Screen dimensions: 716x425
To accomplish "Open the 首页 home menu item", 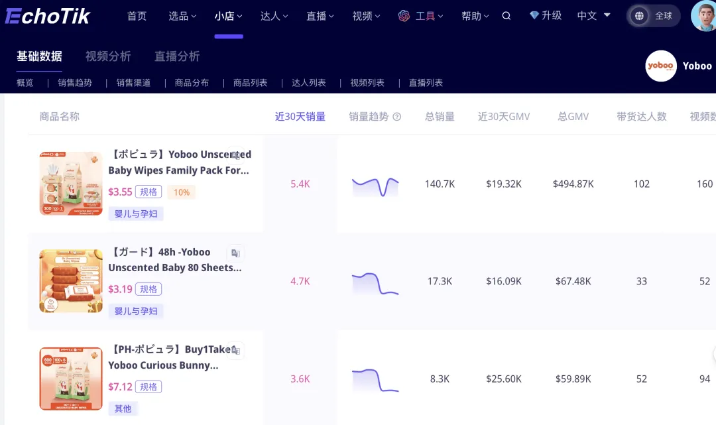I will (x=137, y=16).
